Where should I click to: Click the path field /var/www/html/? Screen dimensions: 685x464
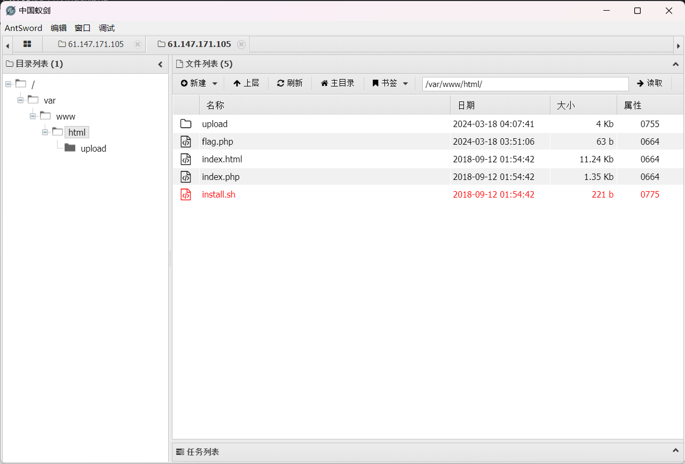525,84
